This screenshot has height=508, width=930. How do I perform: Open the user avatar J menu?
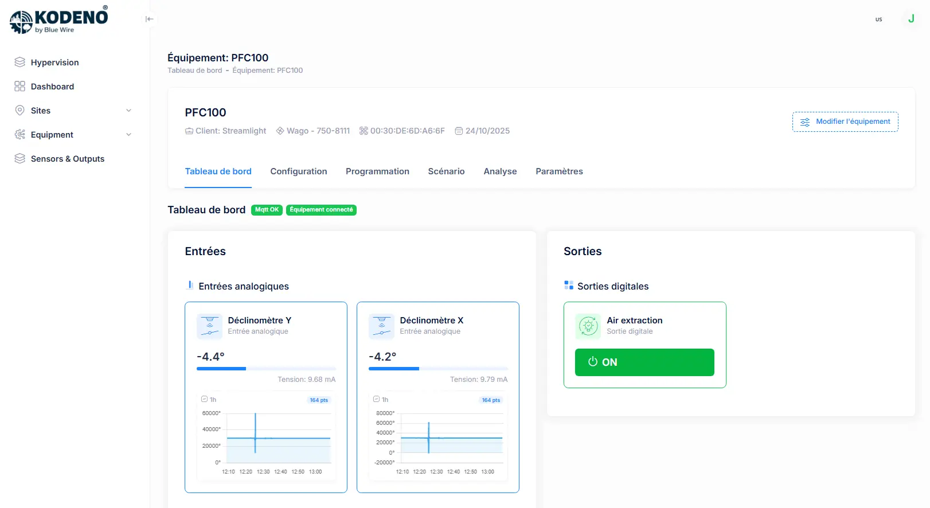tap(911, 19)
